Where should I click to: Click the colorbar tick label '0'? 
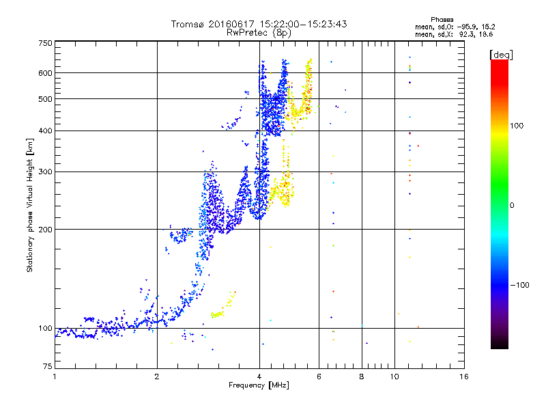(x=511, y=205)
